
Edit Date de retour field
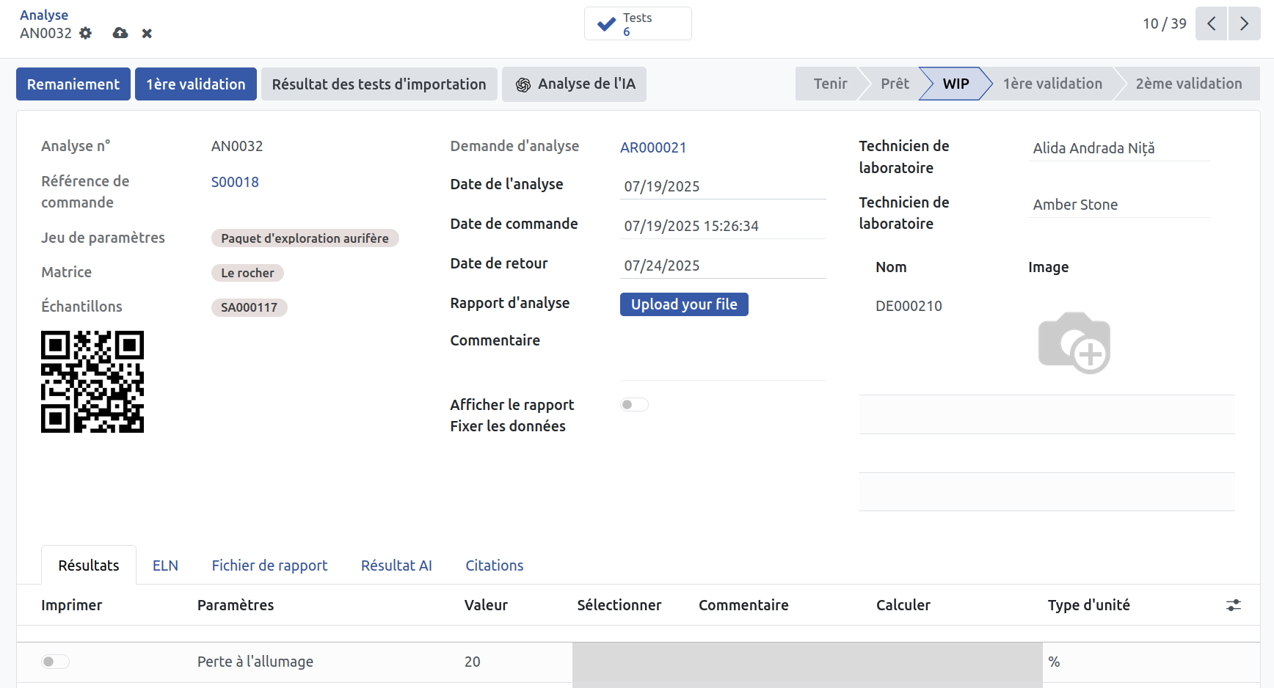pyautogui.click(x=723, y=266)
